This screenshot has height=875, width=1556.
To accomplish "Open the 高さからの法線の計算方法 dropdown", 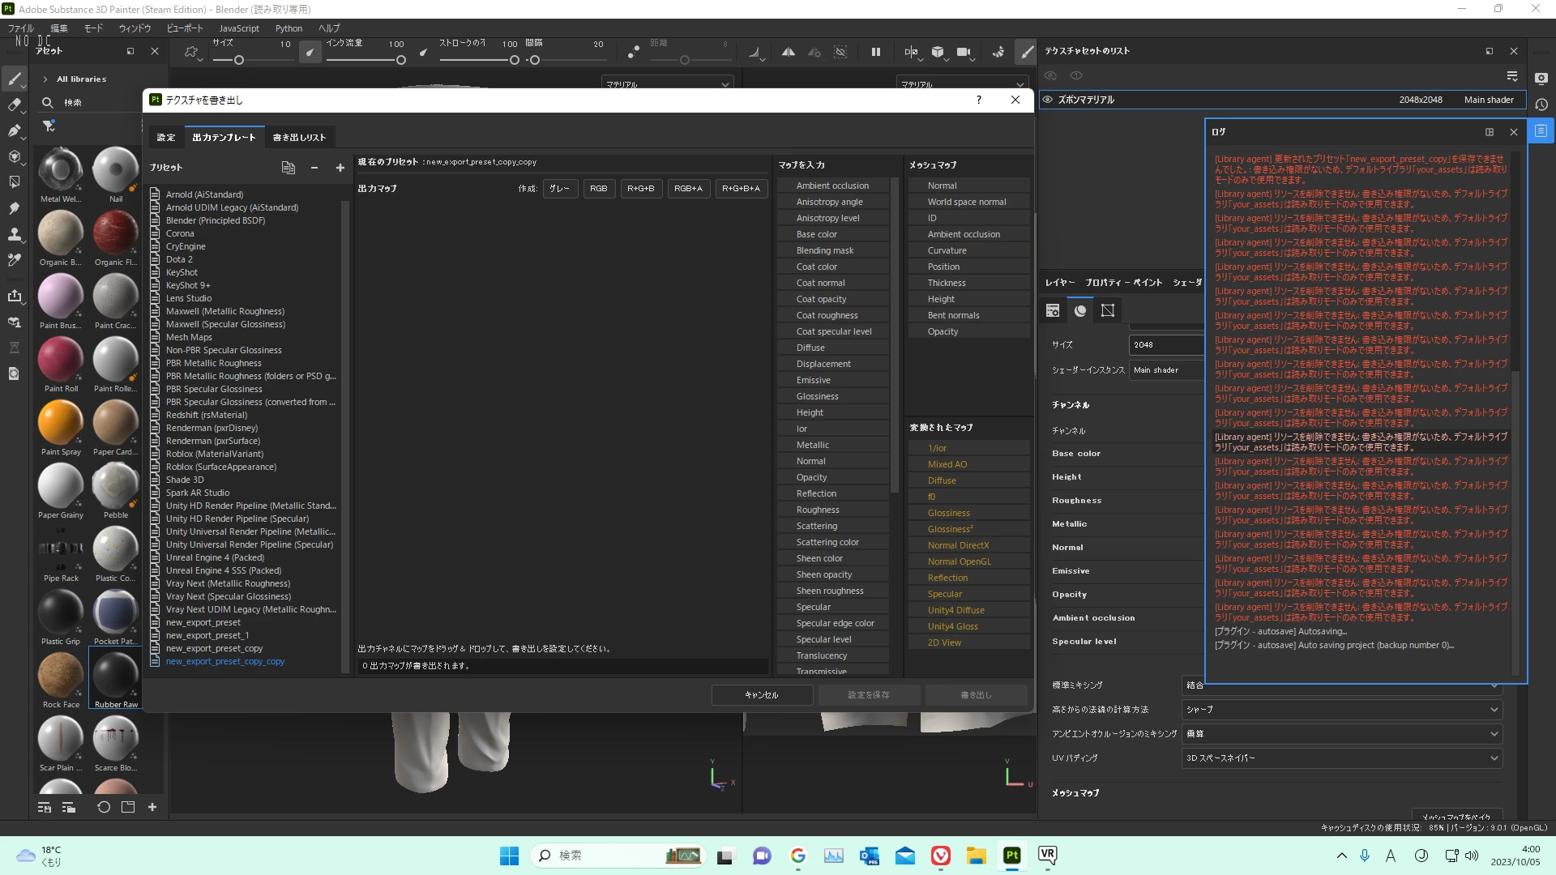I will [x=1341, y=710].
